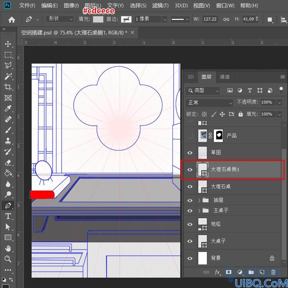
Task: Hide the 主桌子 group
Action: (190, 211)
